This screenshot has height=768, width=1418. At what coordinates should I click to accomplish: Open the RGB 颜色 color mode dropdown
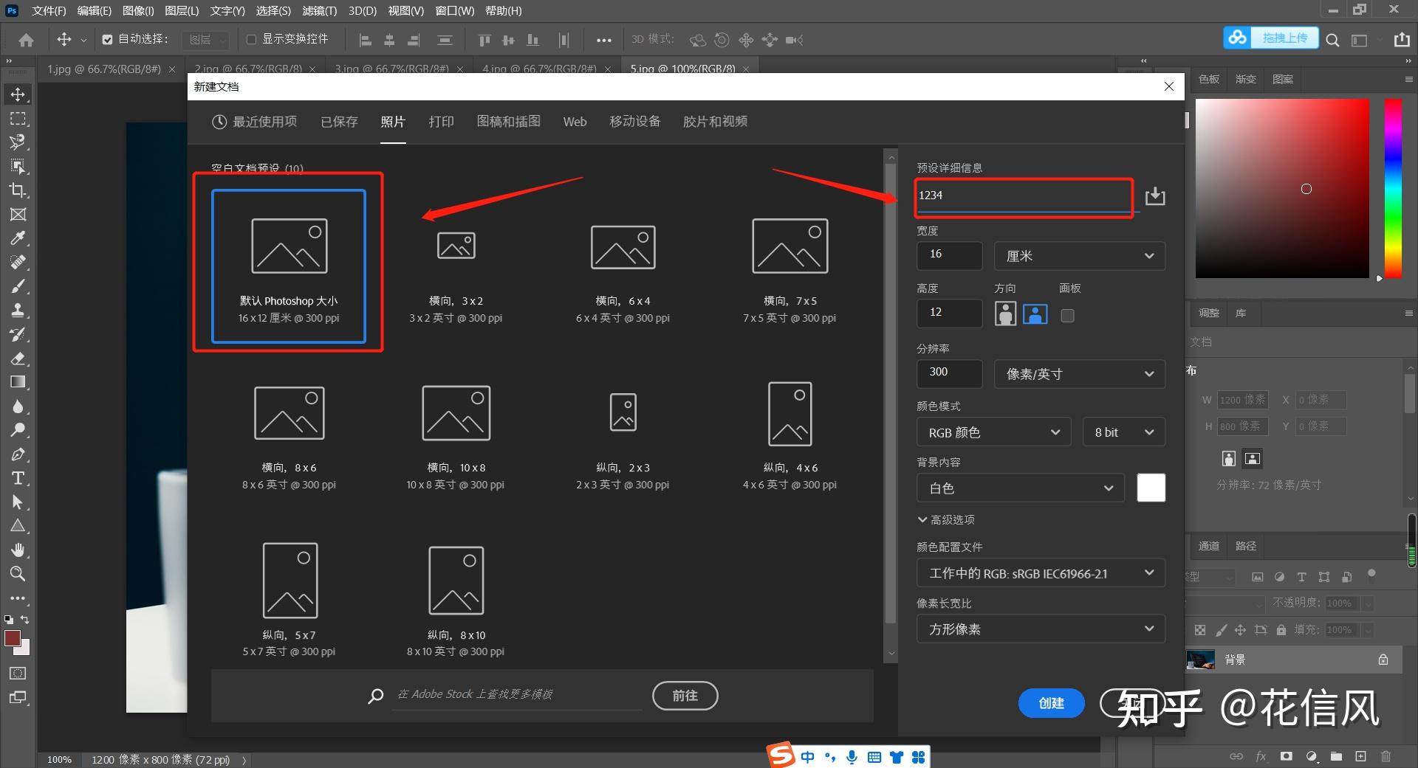(x=993, y=432)
